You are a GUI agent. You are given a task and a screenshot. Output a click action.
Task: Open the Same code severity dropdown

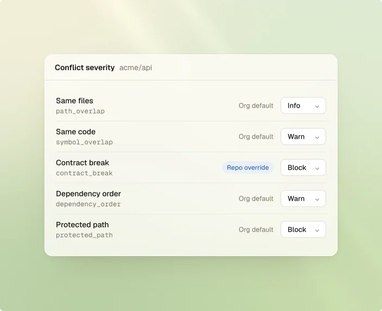[303, 136]
